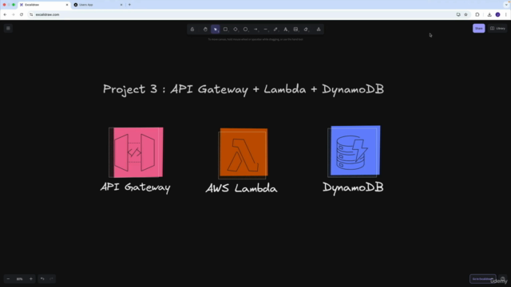Image resolution: width=511 pixels, height=287 pixels.
Task: Open the Chrome three-dot menu
Action: coord(505,14)
